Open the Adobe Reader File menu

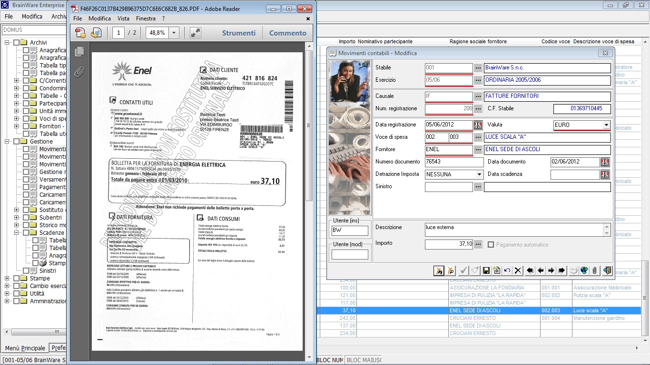[78, 19]
